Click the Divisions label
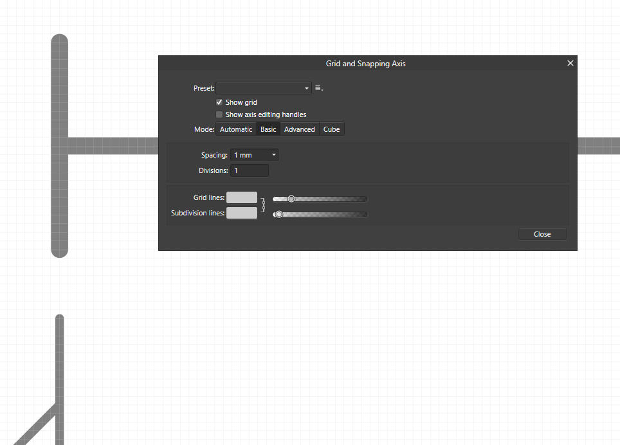Viewport: 620px width, 445px height. [x=213, y=170]
